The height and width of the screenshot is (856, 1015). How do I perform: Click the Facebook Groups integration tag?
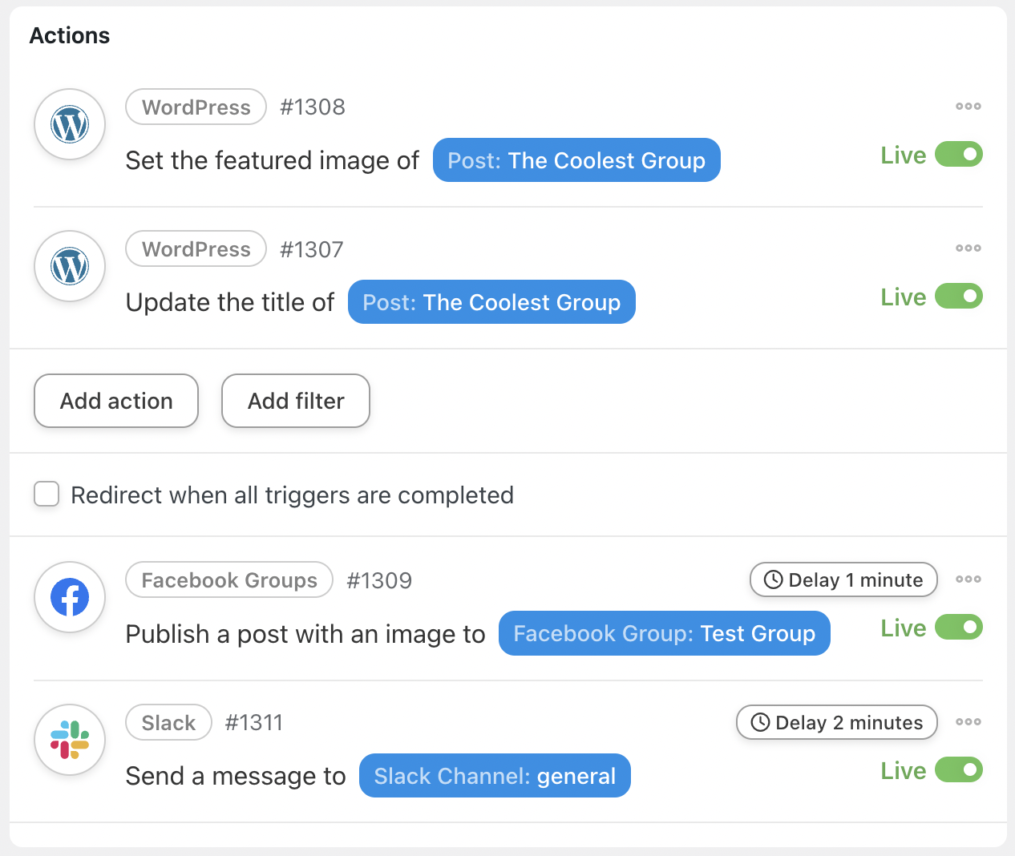pyautogui.click(x=229, y=579)
